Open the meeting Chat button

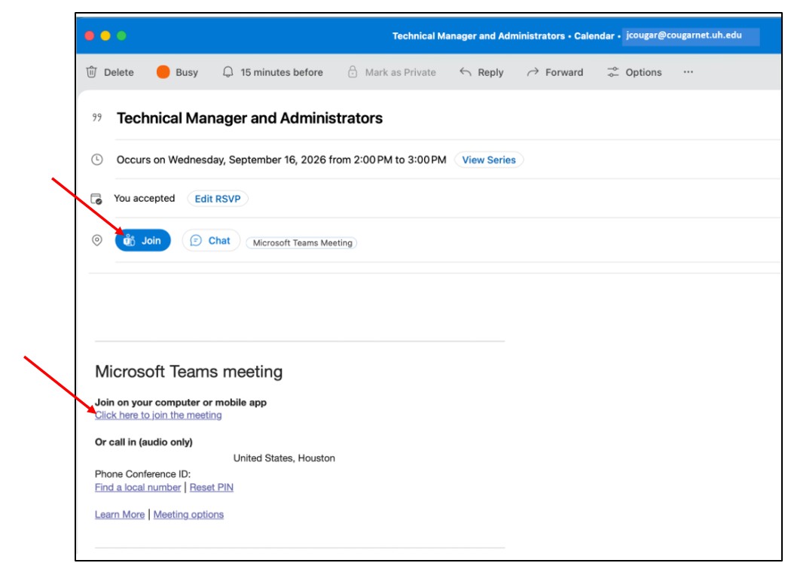211,241
